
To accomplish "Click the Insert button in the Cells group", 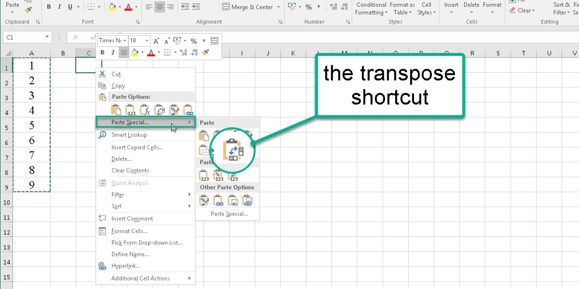I will [451, 8].
